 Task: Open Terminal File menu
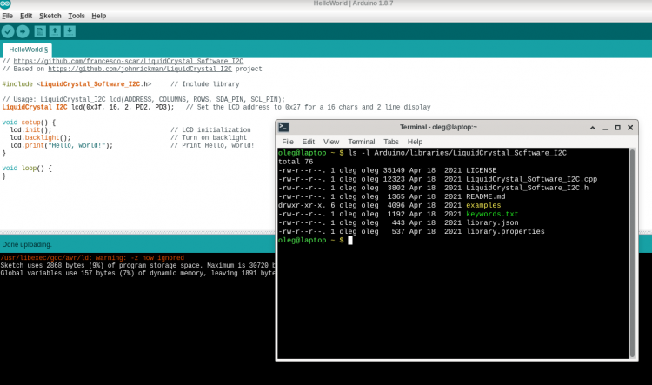pos(288,142)
